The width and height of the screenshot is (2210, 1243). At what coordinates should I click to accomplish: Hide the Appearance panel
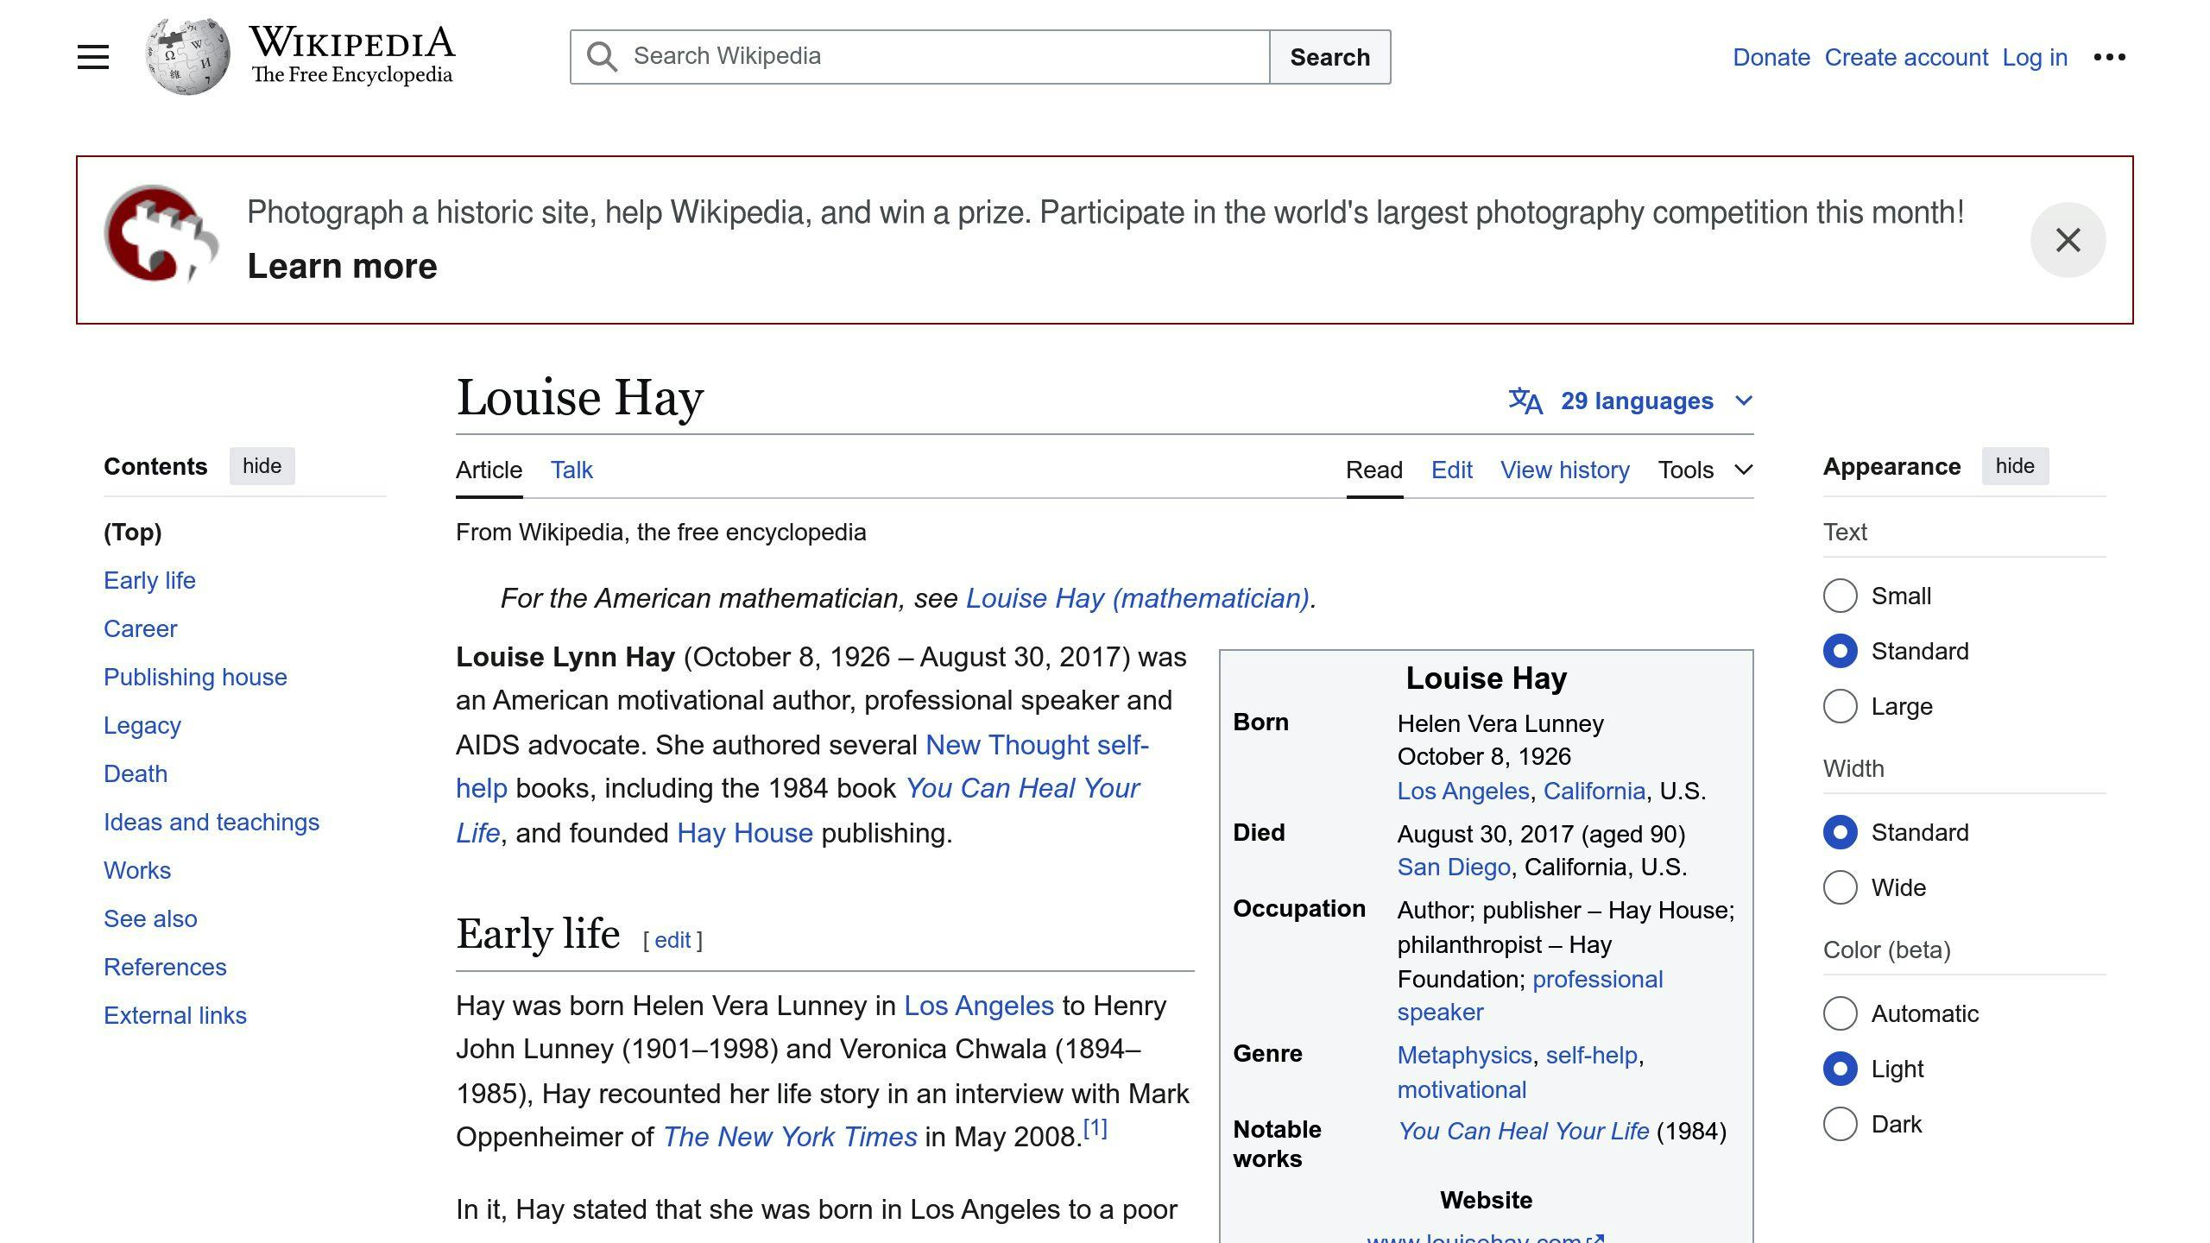pyautogui.click(x=2015, y=466)
